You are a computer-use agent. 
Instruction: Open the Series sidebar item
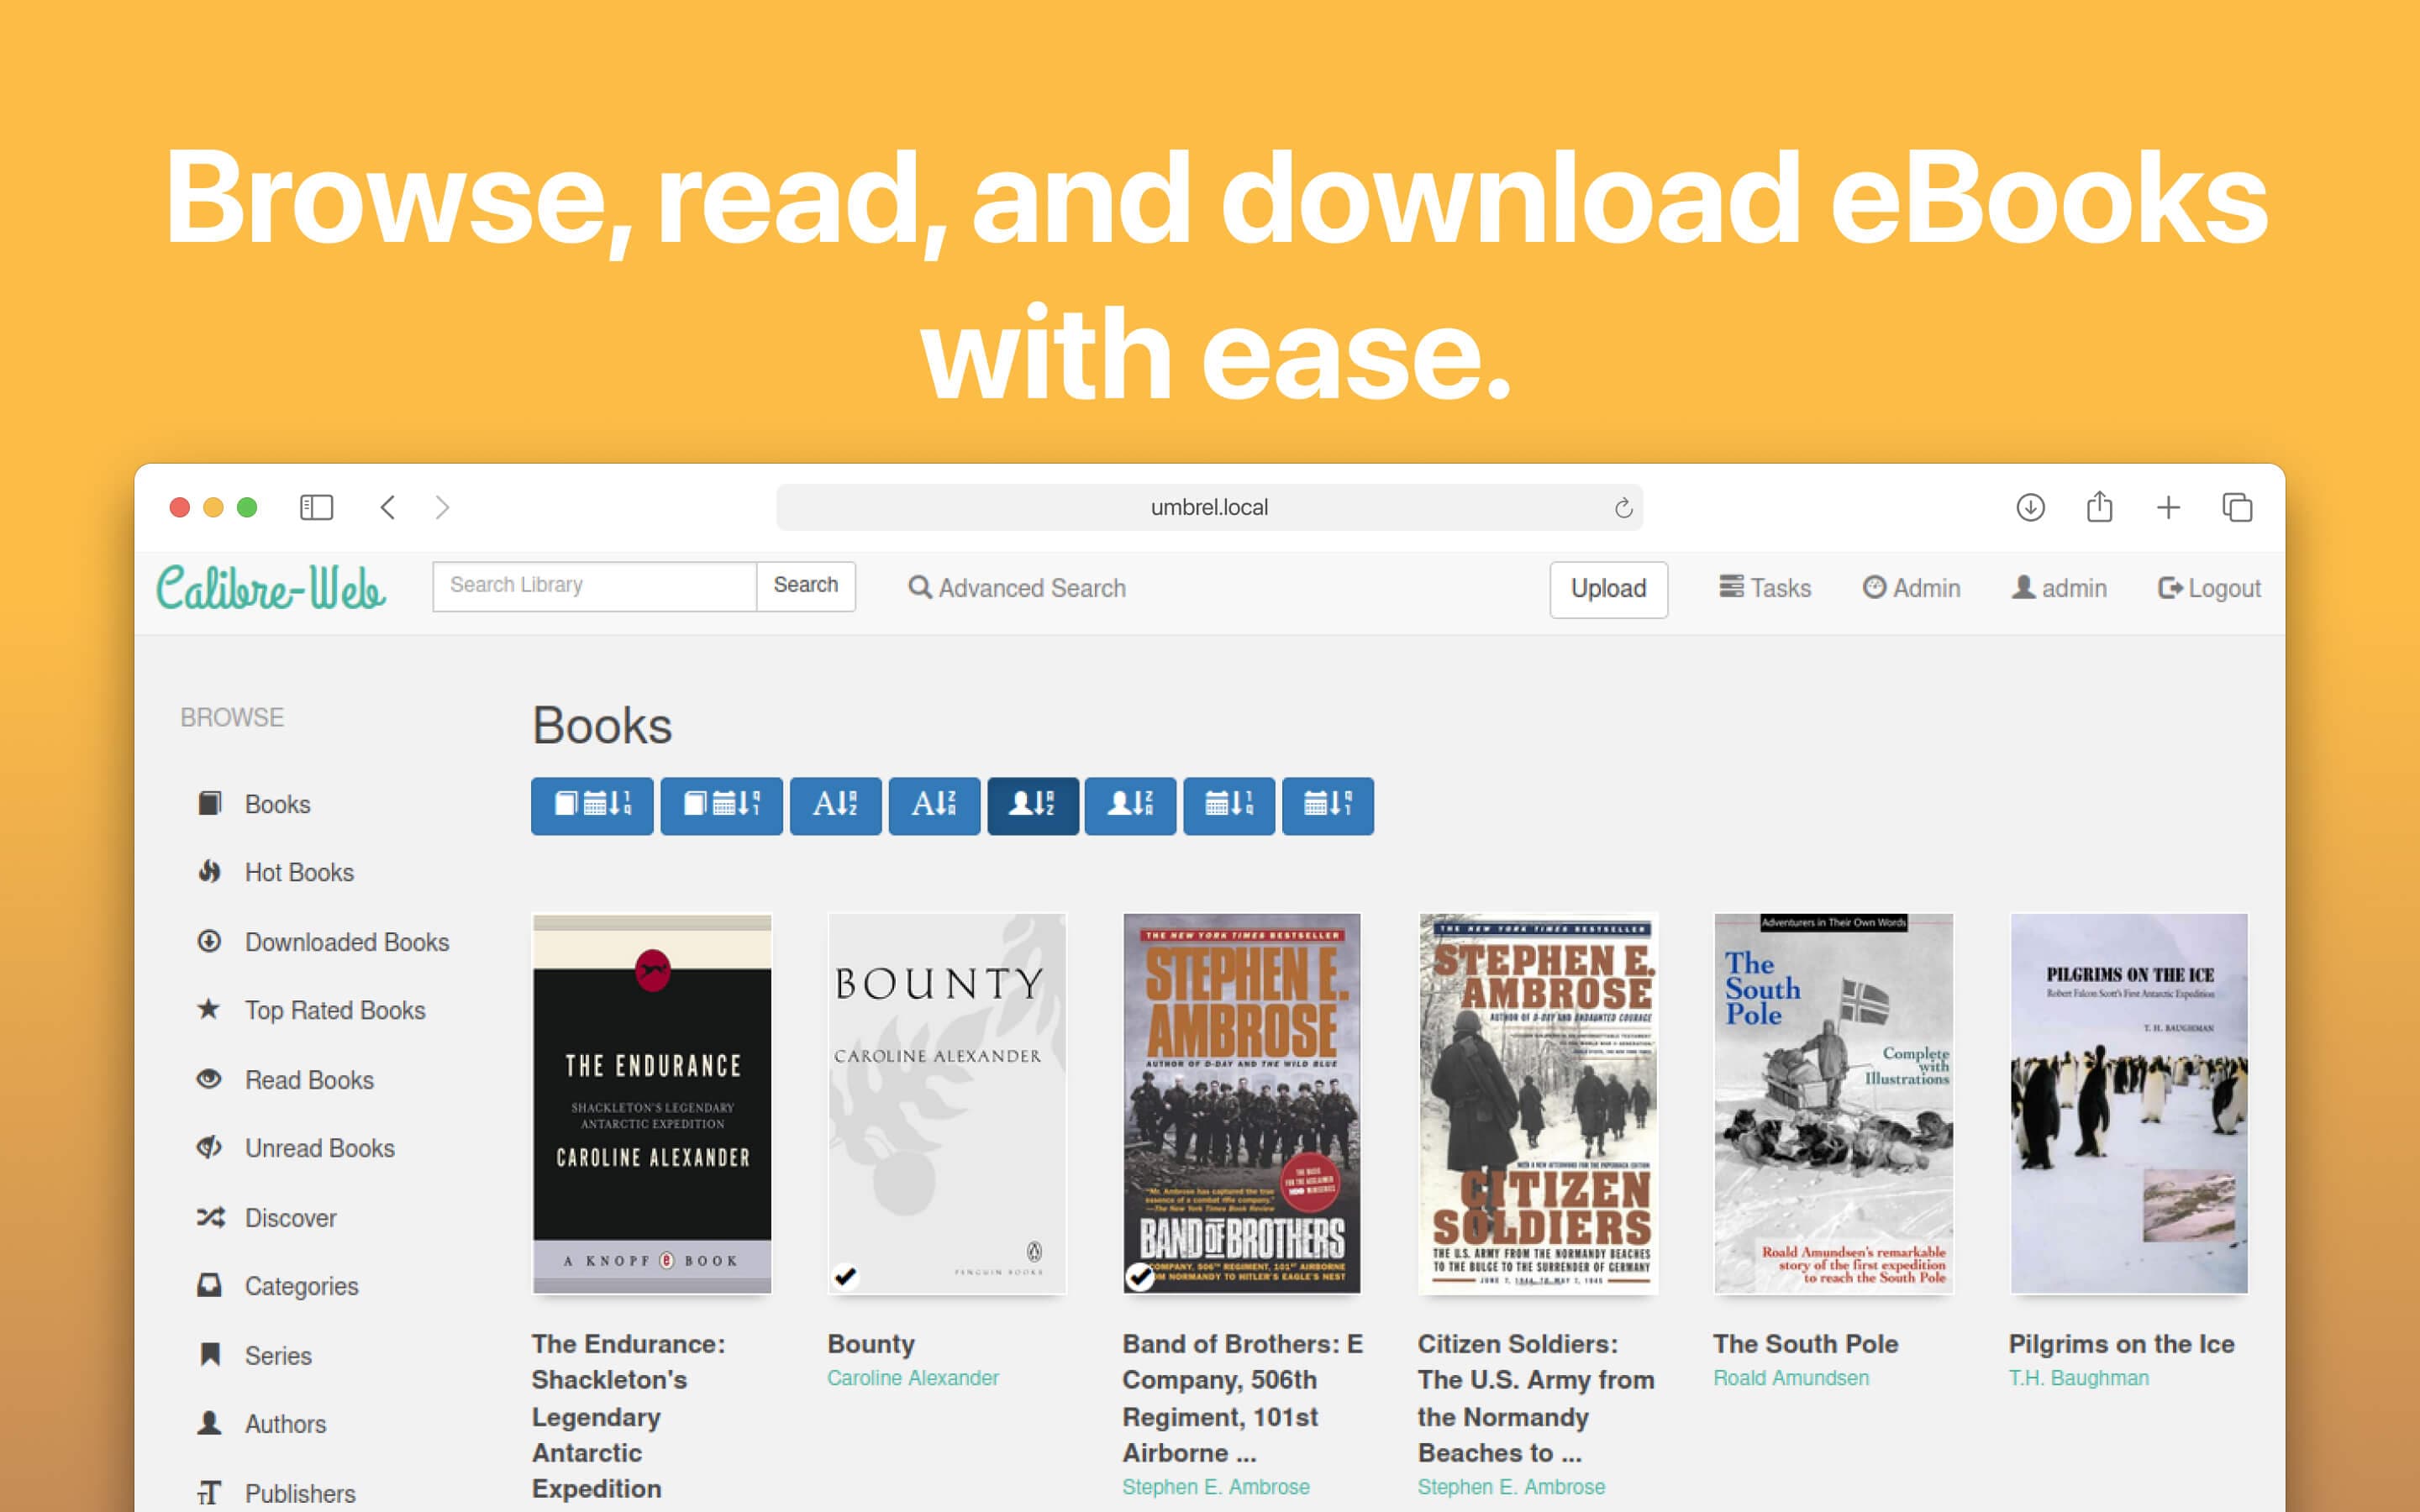tap(277, 1355)
